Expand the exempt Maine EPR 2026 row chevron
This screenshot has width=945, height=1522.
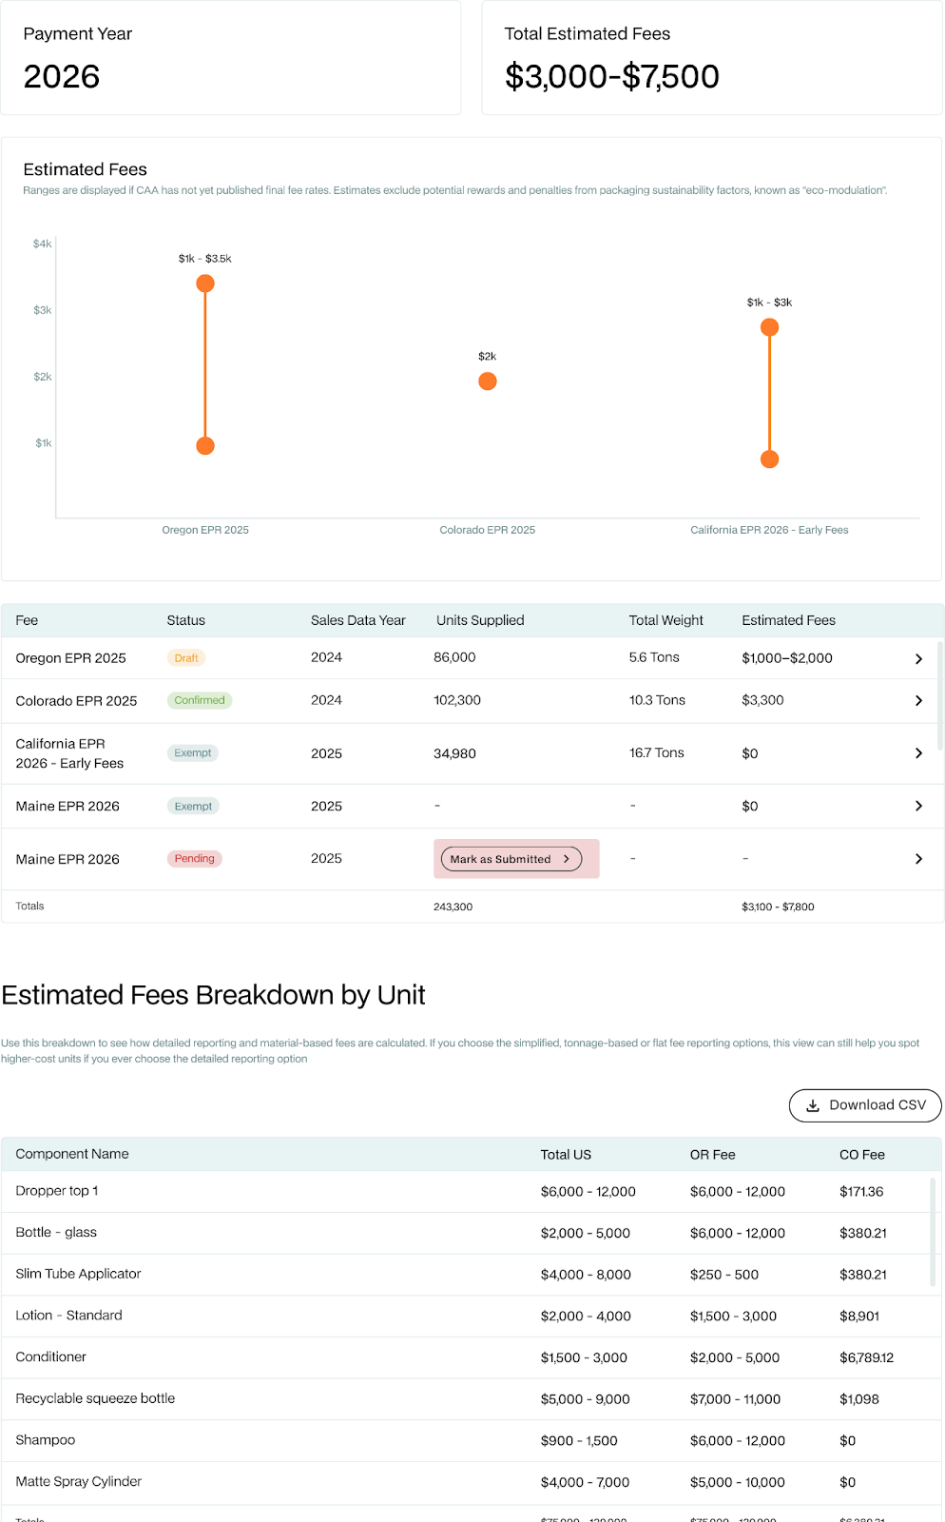pyautogui.click(x=918, y=806)
